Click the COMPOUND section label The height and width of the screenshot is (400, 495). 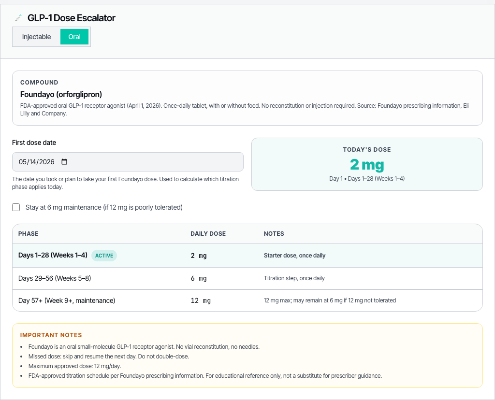(39, 82)
